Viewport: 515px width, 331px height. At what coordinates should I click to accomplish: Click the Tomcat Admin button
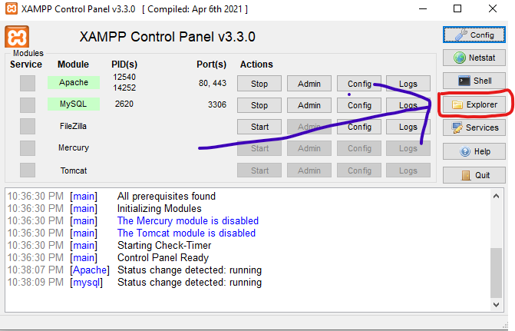pos(309,170)
